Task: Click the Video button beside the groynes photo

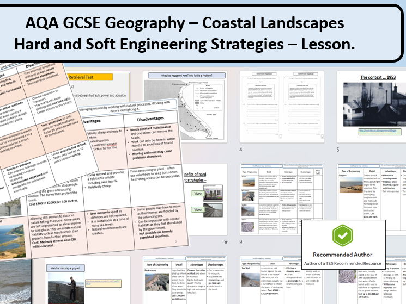Action: pyautogui.click(x=198, y=193)
